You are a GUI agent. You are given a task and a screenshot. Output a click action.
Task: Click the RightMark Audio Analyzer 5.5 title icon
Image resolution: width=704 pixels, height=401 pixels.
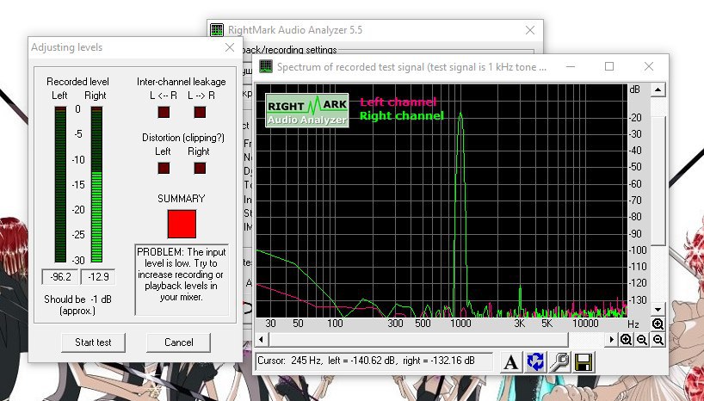click(217, 30)
